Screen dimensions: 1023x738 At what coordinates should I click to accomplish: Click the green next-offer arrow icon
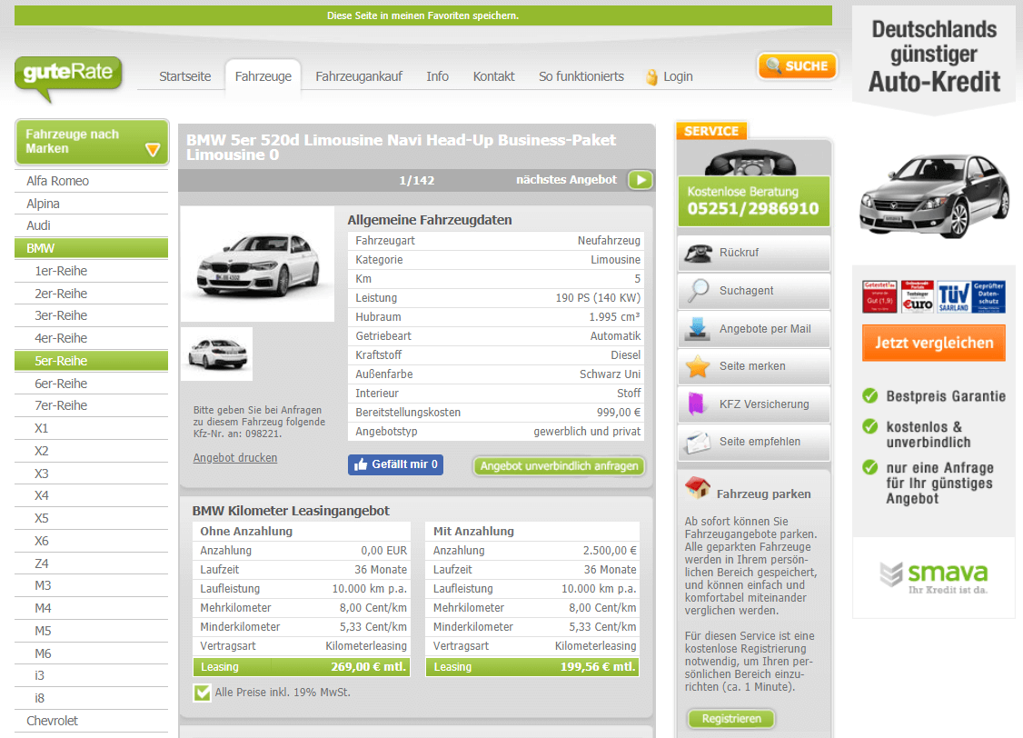pos(640,179)
